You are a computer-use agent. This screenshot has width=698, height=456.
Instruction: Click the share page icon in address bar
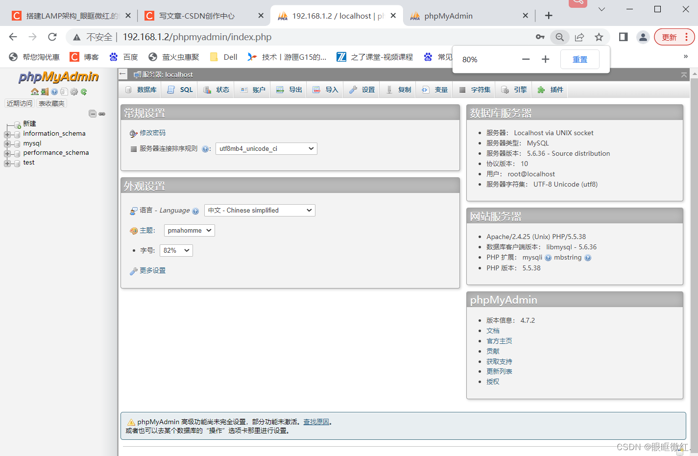(x=579, y=37)
